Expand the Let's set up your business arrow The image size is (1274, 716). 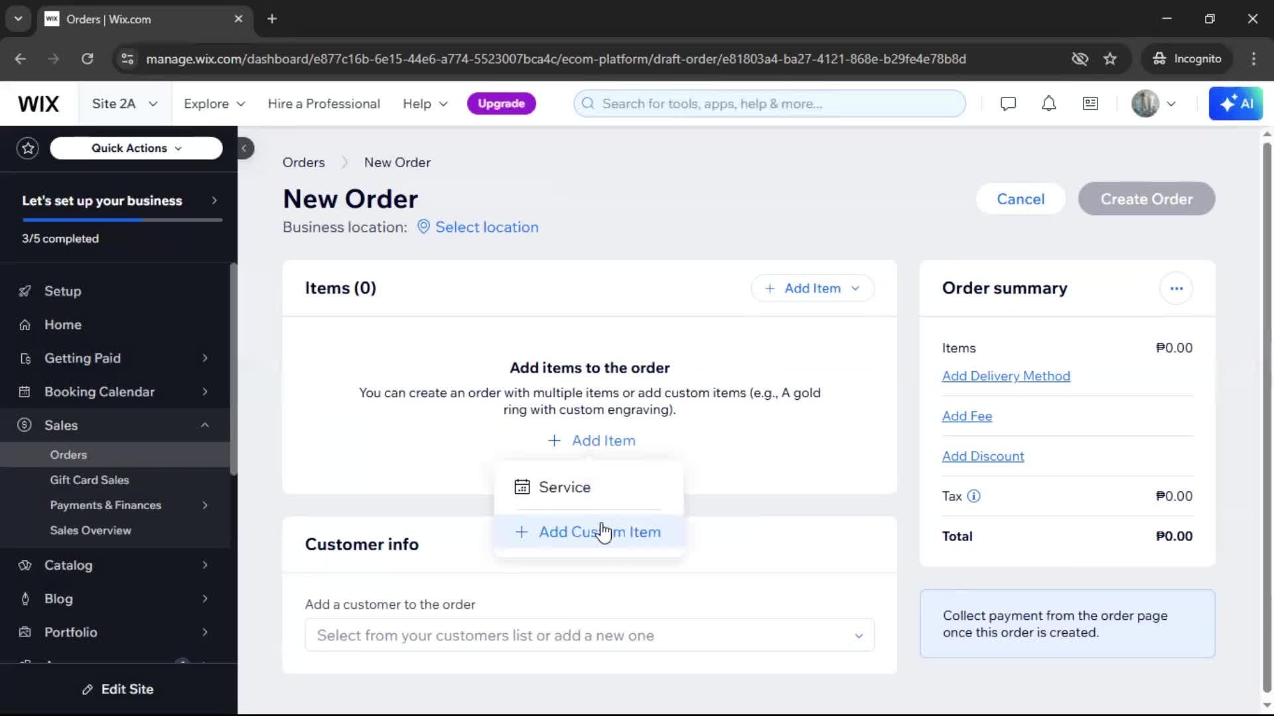pos(214,200)
